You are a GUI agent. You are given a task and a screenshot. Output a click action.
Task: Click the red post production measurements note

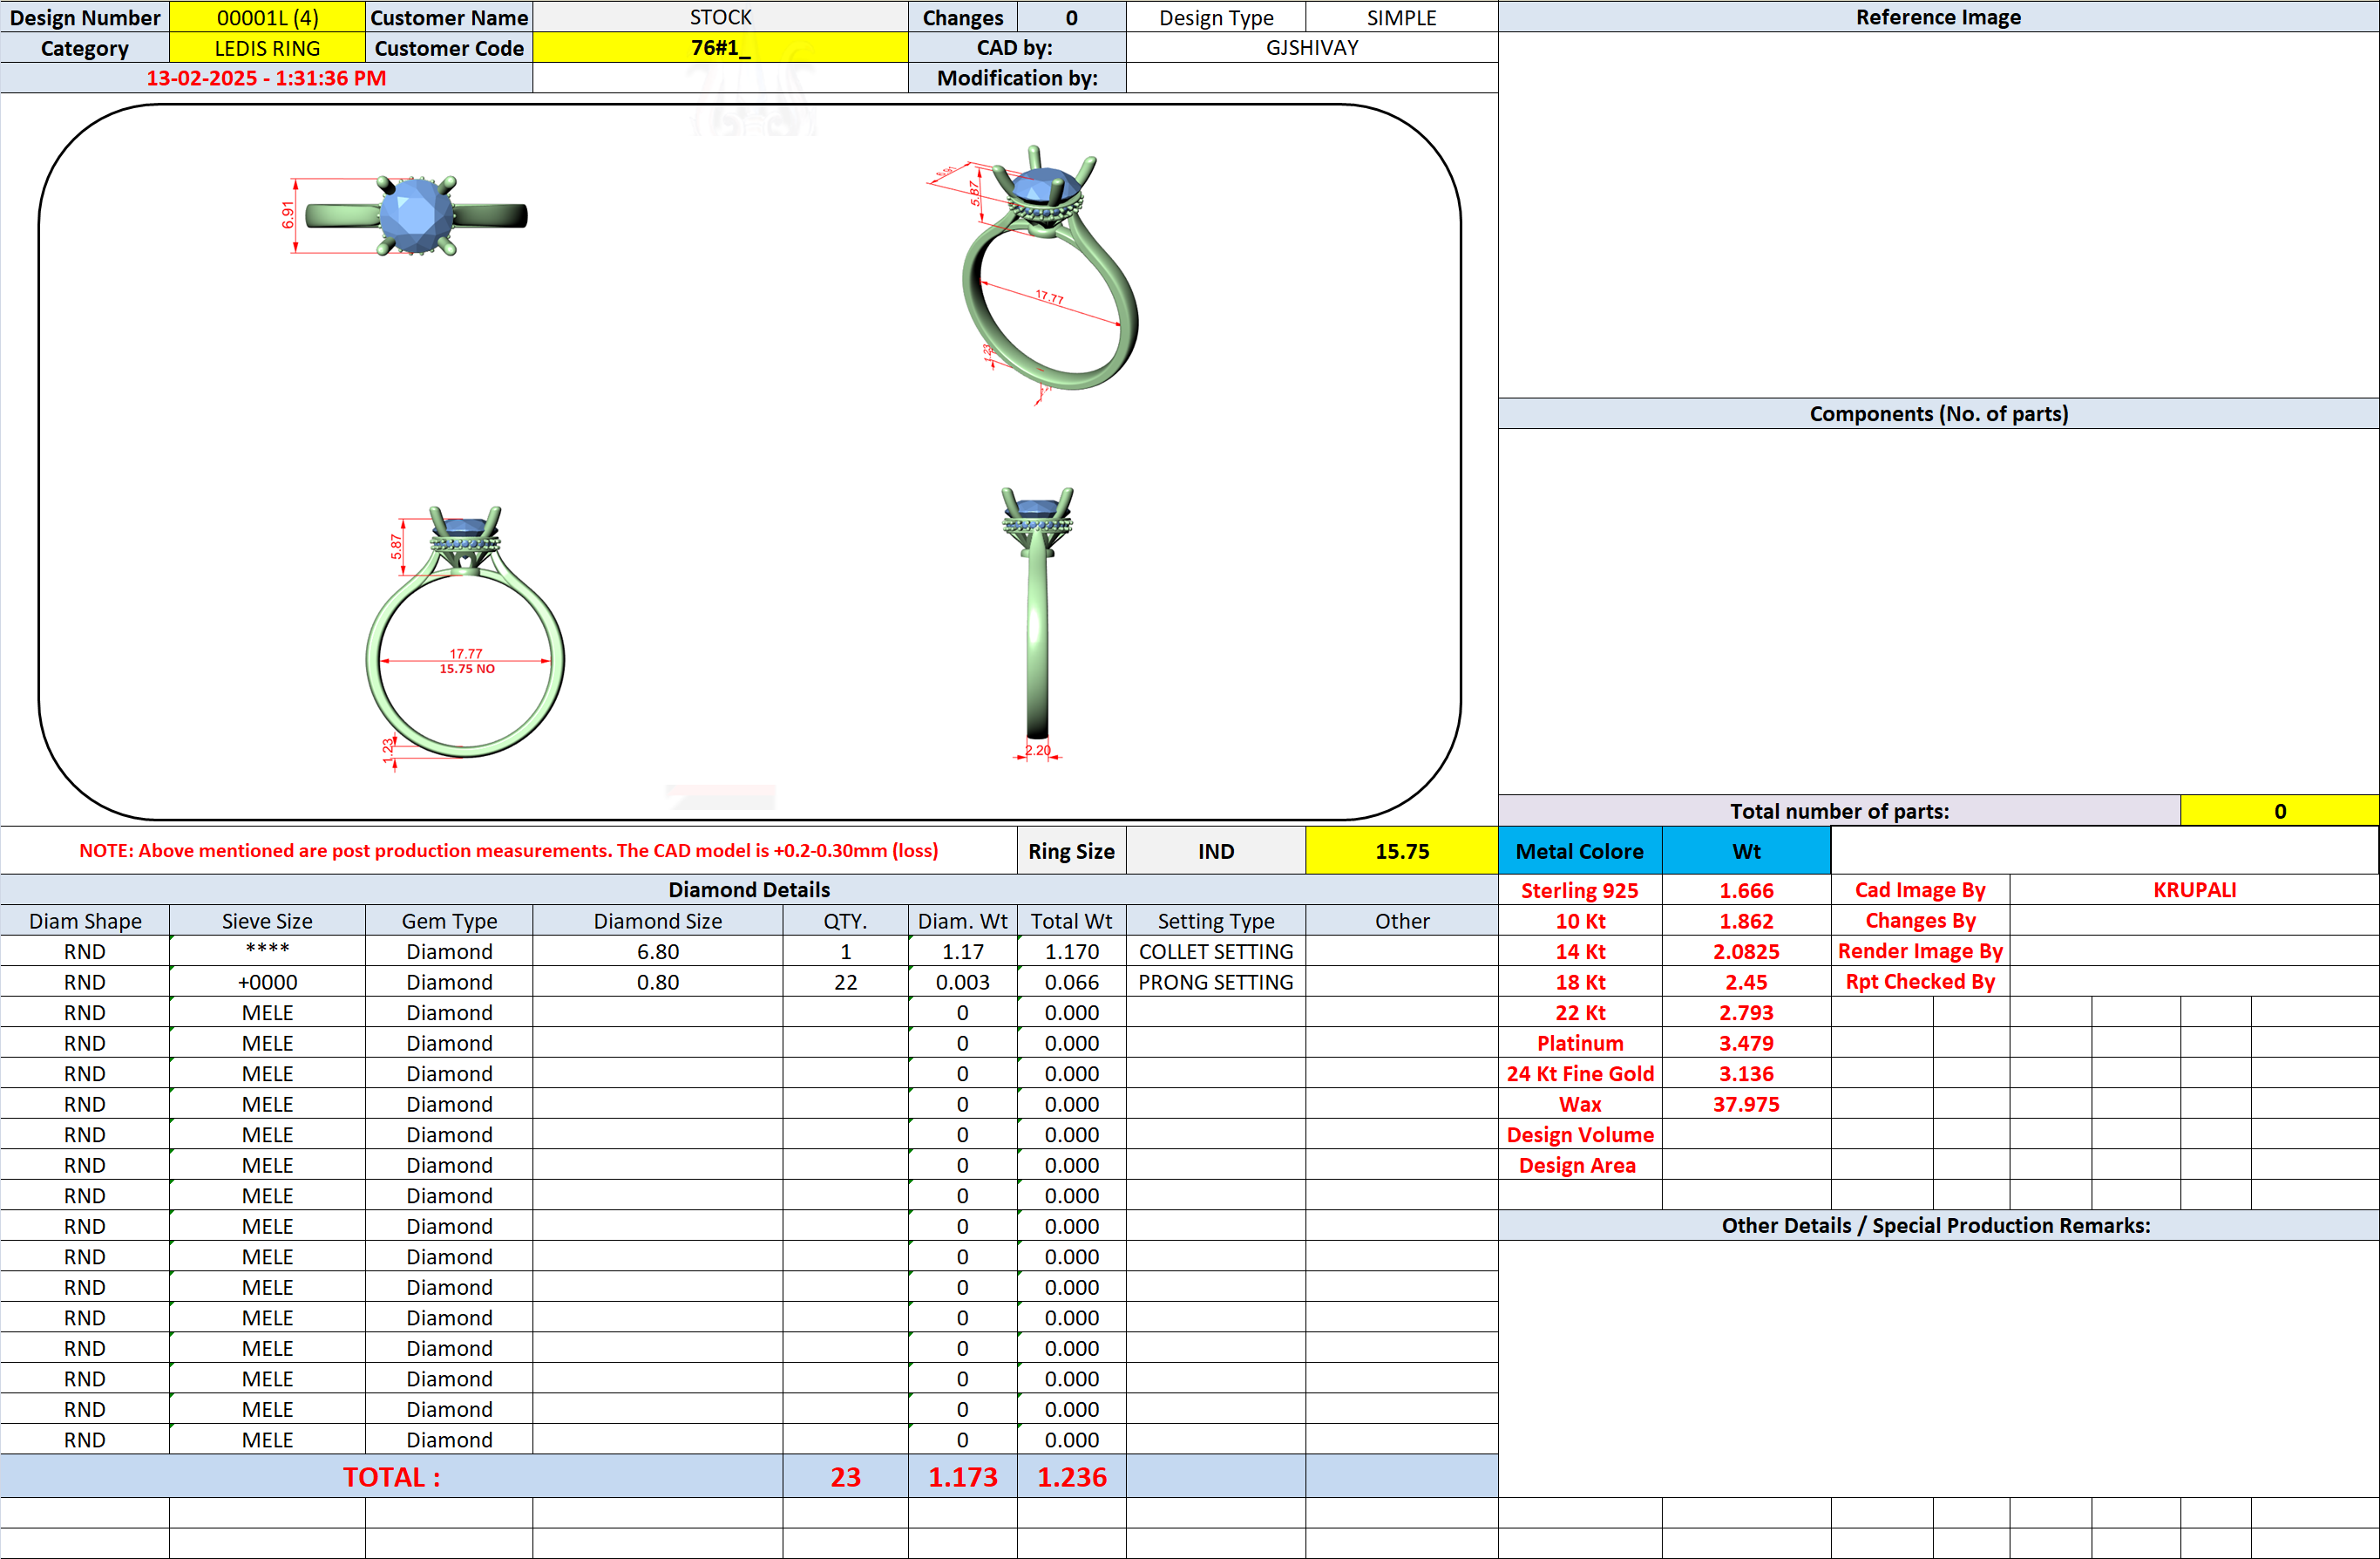(508, 850)
